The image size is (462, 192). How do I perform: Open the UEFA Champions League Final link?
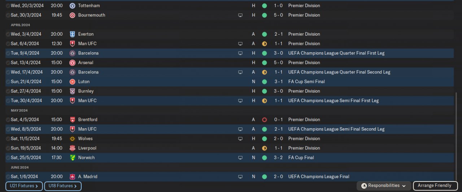tap(319, 177)
